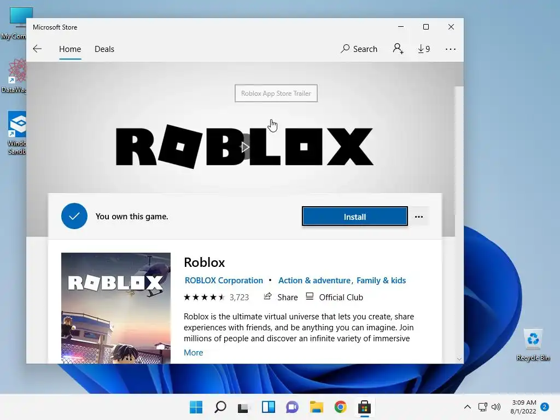Click the Roblox App Store Trailer label
The width and height of the screenshot is (560, 420).
click(276, 93)
